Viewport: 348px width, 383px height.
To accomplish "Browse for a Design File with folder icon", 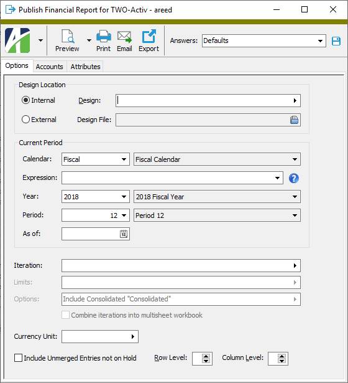I will pyautogui.click(x=294, y=120).
